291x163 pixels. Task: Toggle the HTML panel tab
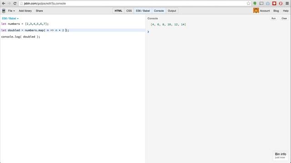click(118, 11)
